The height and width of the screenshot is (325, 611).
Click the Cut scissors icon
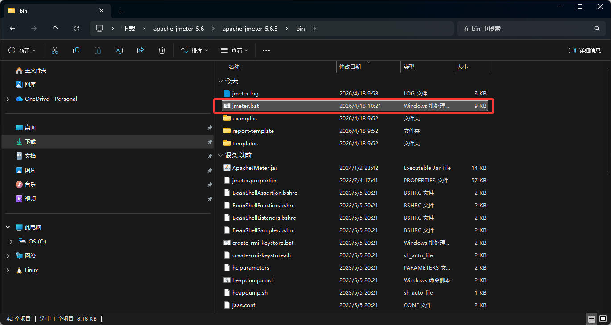(55, 51)
